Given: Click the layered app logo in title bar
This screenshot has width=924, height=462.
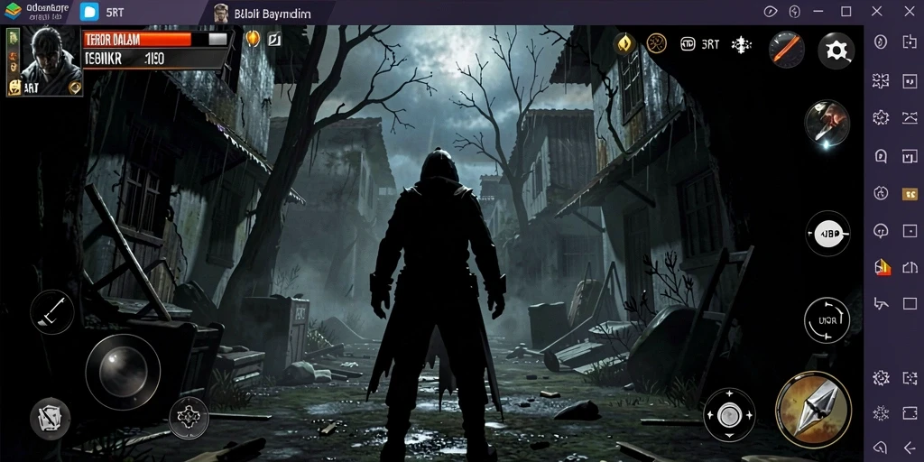Looking at the screenshot, I should point(13,11).
